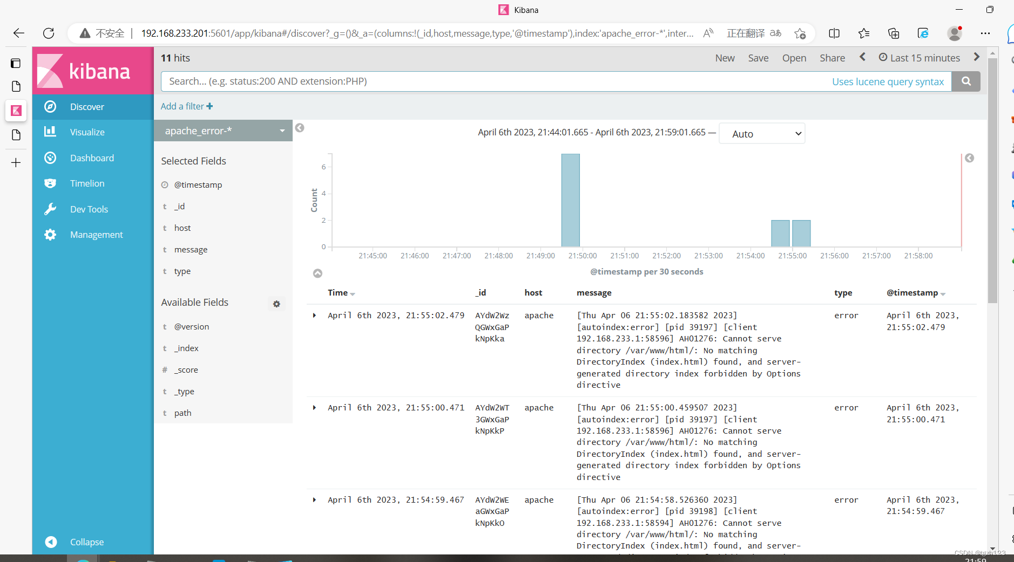Collapse the fields sidebar arrow

pyautogui.click(x=300, y=128)
